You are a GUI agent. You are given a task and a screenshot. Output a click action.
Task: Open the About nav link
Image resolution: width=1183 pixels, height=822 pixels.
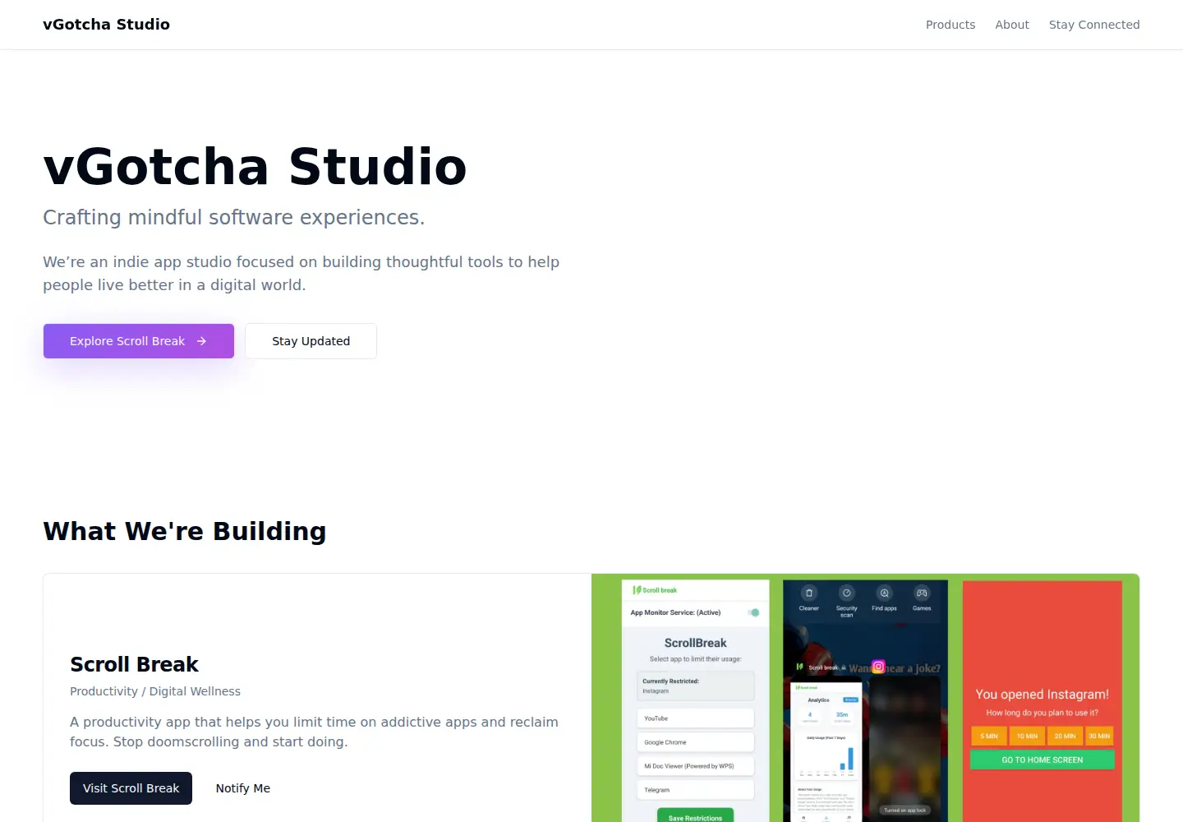[1012, 25]
